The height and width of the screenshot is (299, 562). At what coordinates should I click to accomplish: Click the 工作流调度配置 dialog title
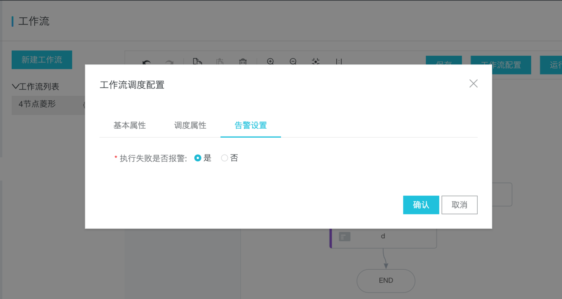tap(132, 85)
